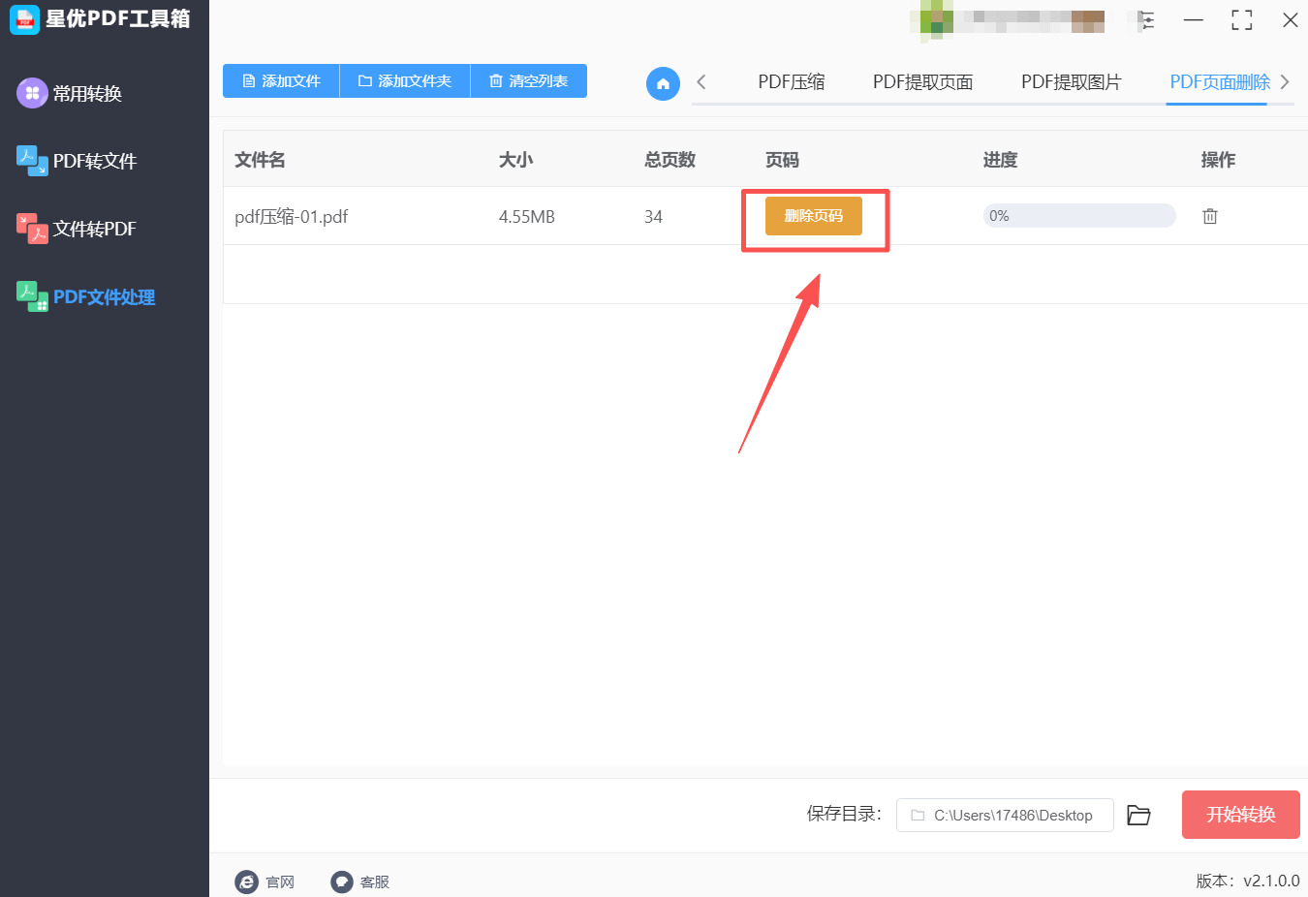Screen dimensions: 1308x897
Task: Click the 官网 globe icon at bottom
Action: click(247, 882)
